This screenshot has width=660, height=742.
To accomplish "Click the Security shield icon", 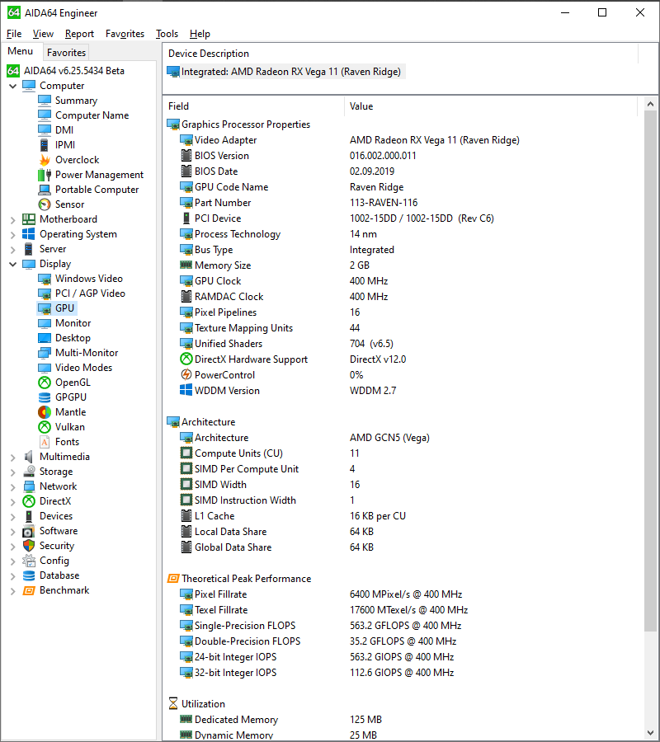I will pos(29,546).
